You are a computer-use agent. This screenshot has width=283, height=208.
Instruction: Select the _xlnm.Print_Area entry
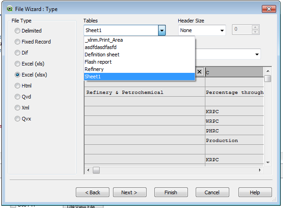(104, 40)
